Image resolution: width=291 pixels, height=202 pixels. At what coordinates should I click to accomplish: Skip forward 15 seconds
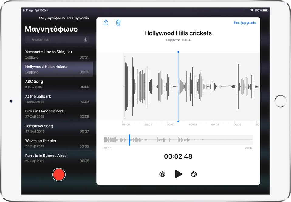(x=194, y=174)
